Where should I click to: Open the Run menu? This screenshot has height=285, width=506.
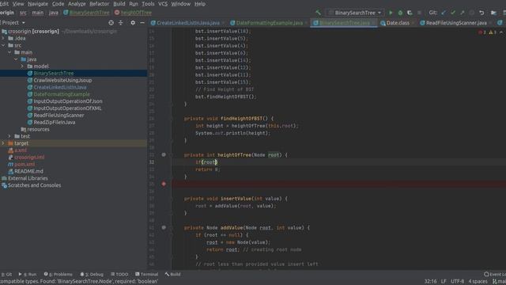click(134, 4)
